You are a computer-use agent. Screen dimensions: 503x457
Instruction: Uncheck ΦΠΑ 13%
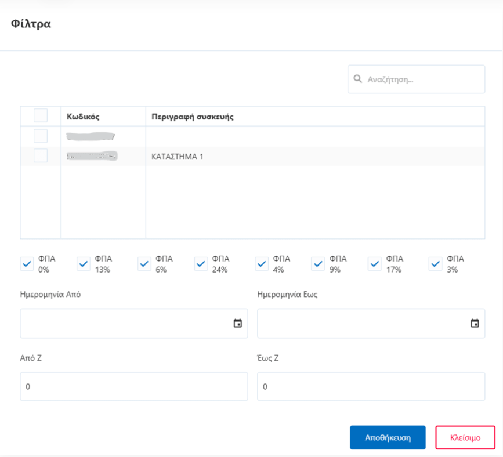84,264
